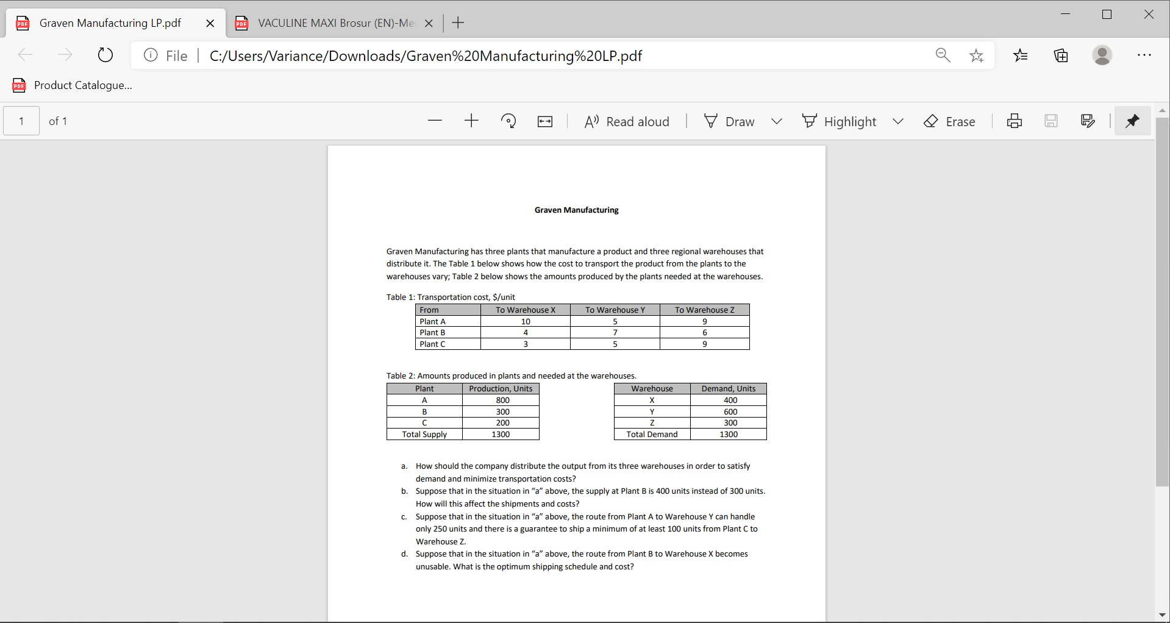
Task: Print the Graven Manufacturing PDF
Action: point(1014,121)
